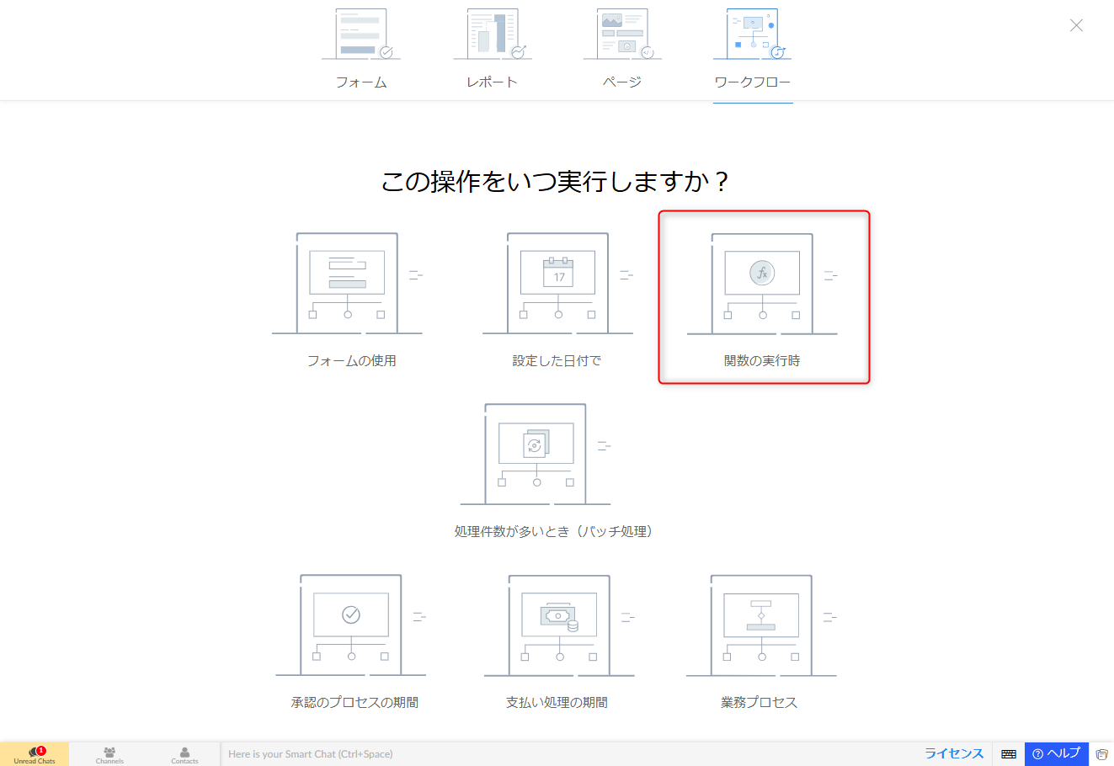Click the 関数の実行時 text label
1114x766 pixels.
(762, 360)
